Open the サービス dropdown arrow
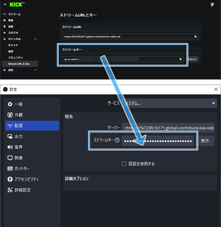 click(x=214, y=103)
